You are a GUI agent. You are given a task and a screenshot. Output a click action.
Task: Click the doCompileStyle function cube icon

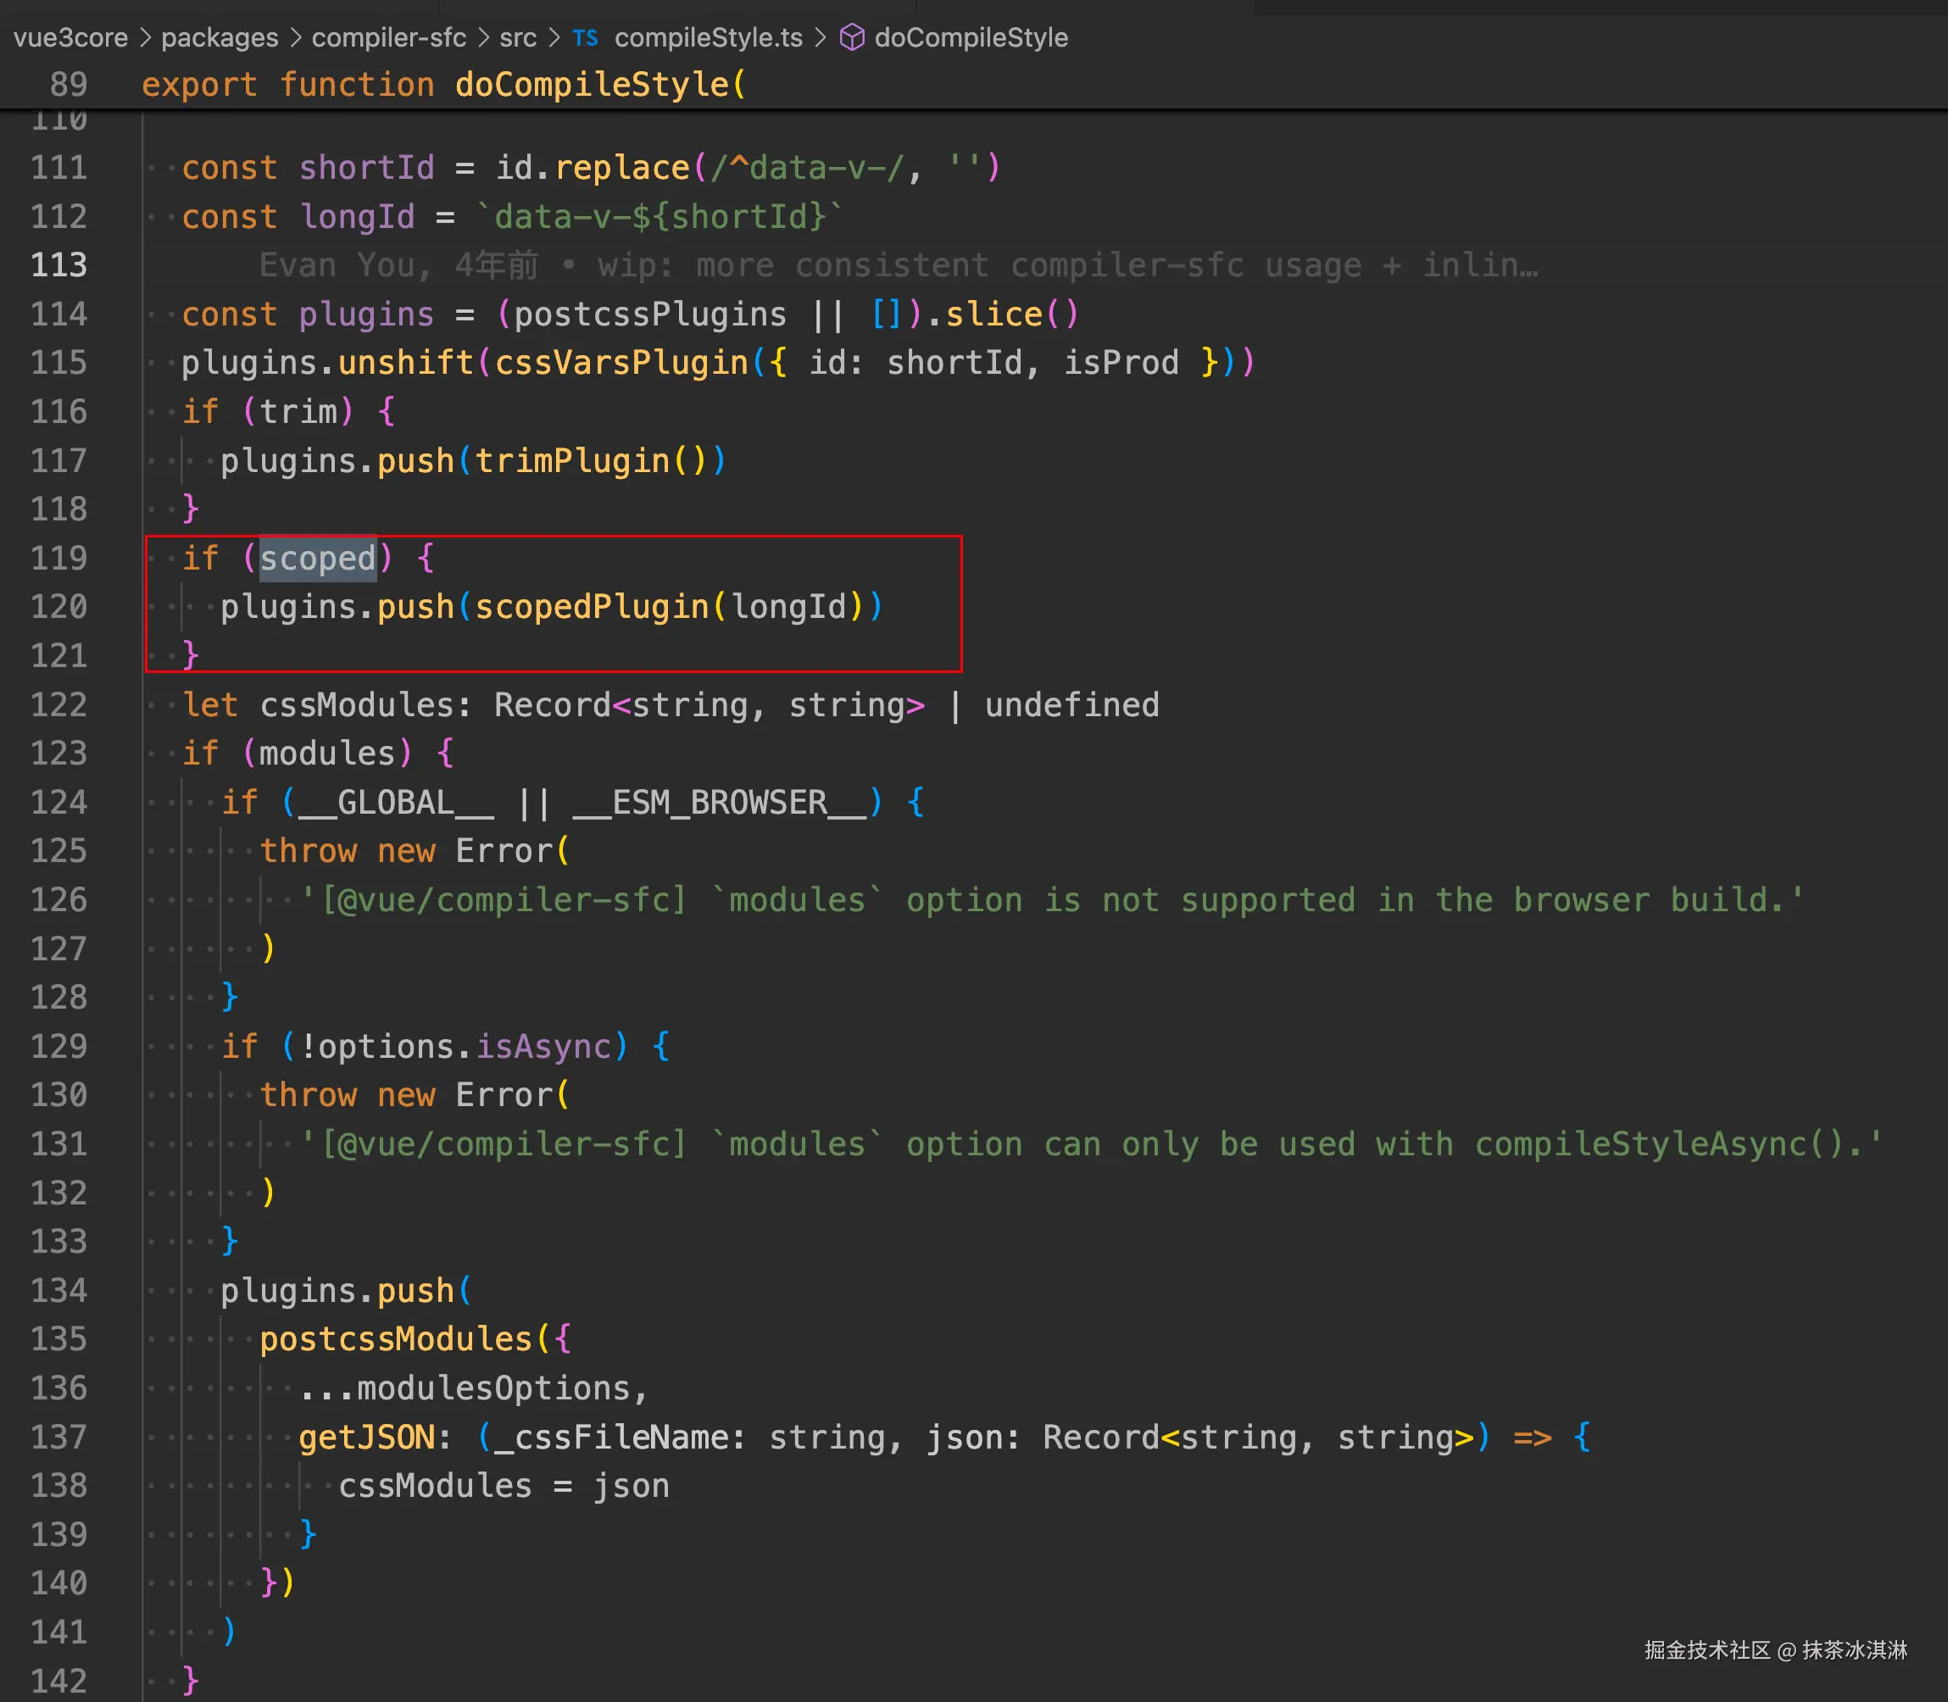click(x=852, y=38)
